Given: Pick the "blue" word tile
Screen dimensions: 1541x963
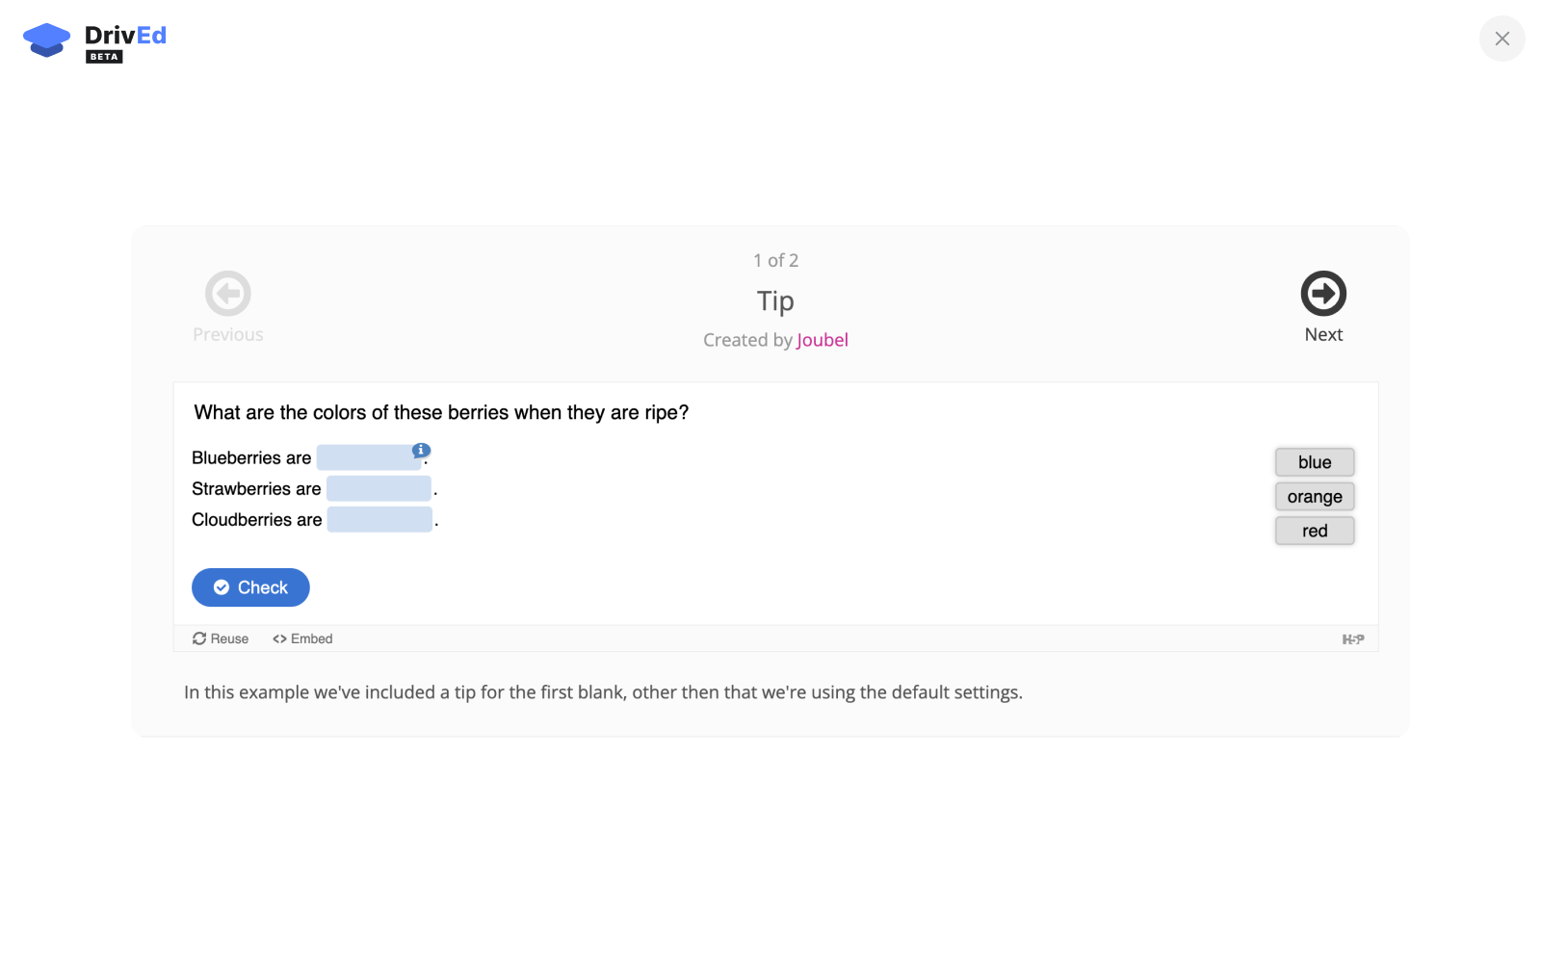Looking at the screenshot, I should click(x=1315, y=462).
